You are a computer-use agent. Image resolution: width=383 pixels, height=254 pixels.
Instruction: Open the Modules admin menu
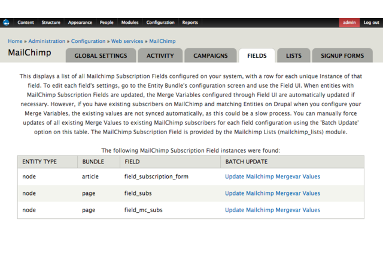(130, 23)
